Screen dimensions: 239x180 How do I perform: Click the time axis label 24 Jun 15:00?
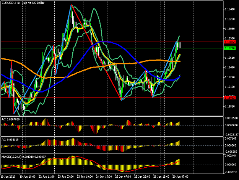point(104,177)
